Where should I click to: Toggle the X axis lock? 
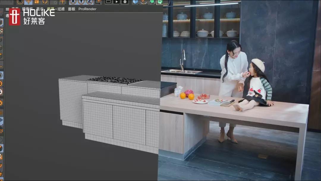tap(73, 2)
